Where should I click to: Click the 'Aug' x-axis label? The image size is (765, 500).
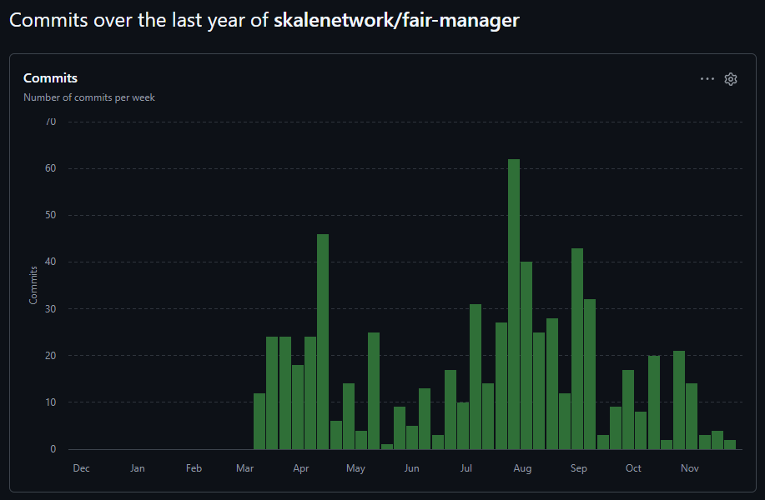coord(522,468)
